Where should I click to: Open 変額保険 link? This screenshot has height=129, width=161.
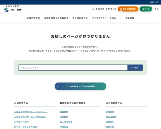(x=64, y=127)
